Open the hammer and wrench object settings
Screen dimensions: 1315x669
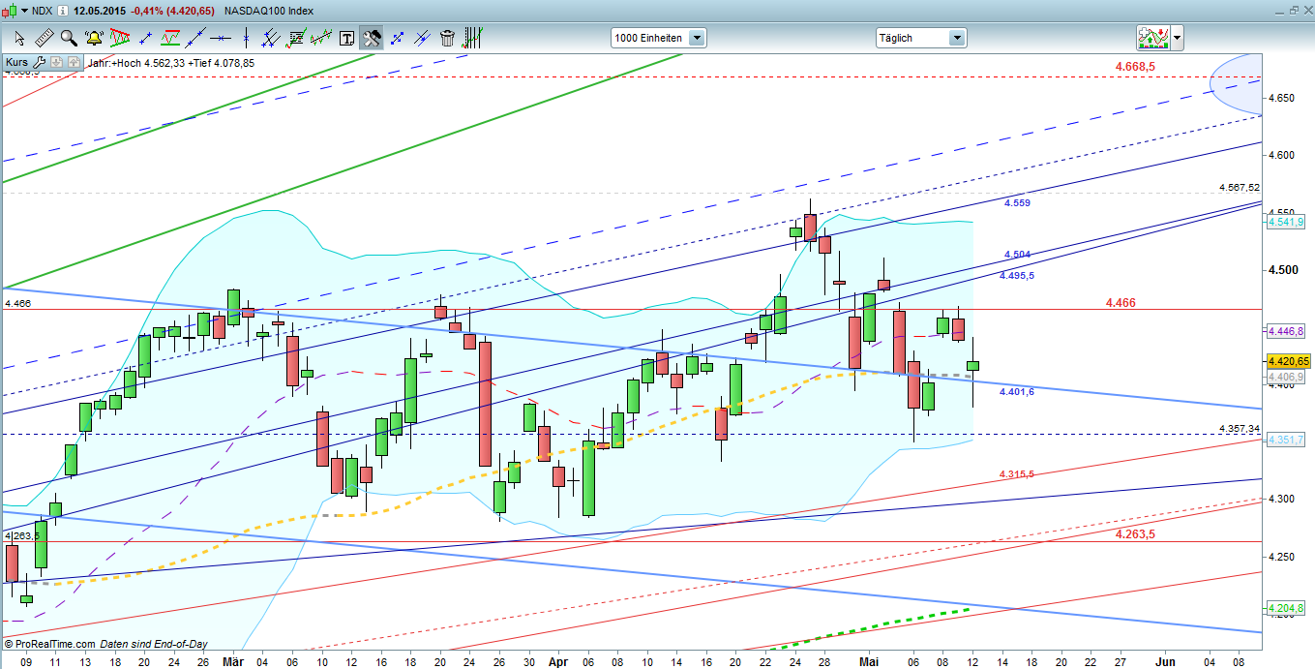[372, 38]
